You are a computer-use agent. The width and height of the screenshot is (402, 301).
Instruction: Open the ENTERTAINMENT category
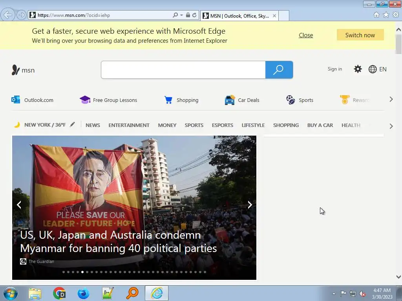click(x=129, y=125)
